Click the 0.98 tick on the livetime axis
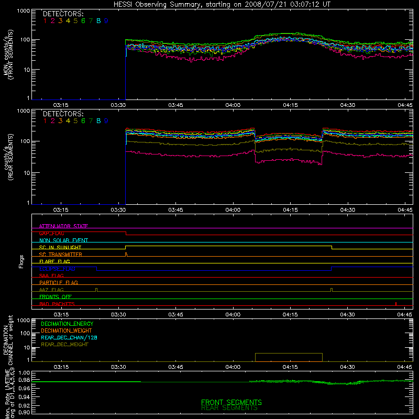This screenshot has width=419, height=419. pos(25,379)
